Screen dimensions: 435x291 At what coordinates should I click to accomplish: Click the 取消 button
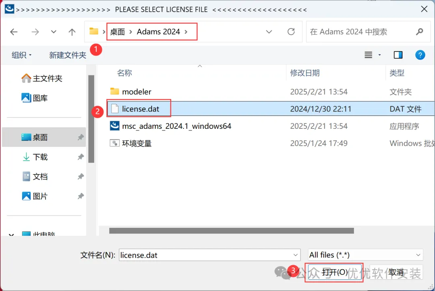396,272
